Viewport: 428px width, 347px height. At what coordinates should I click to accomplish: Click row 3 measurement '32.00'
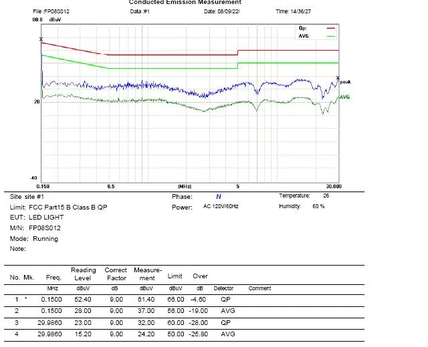pos(146,323)
